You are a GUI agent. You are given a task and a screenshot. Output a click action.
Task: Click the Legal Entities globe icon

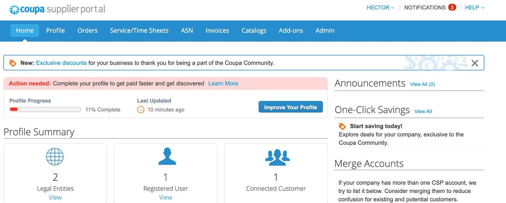tap(55, 156)
